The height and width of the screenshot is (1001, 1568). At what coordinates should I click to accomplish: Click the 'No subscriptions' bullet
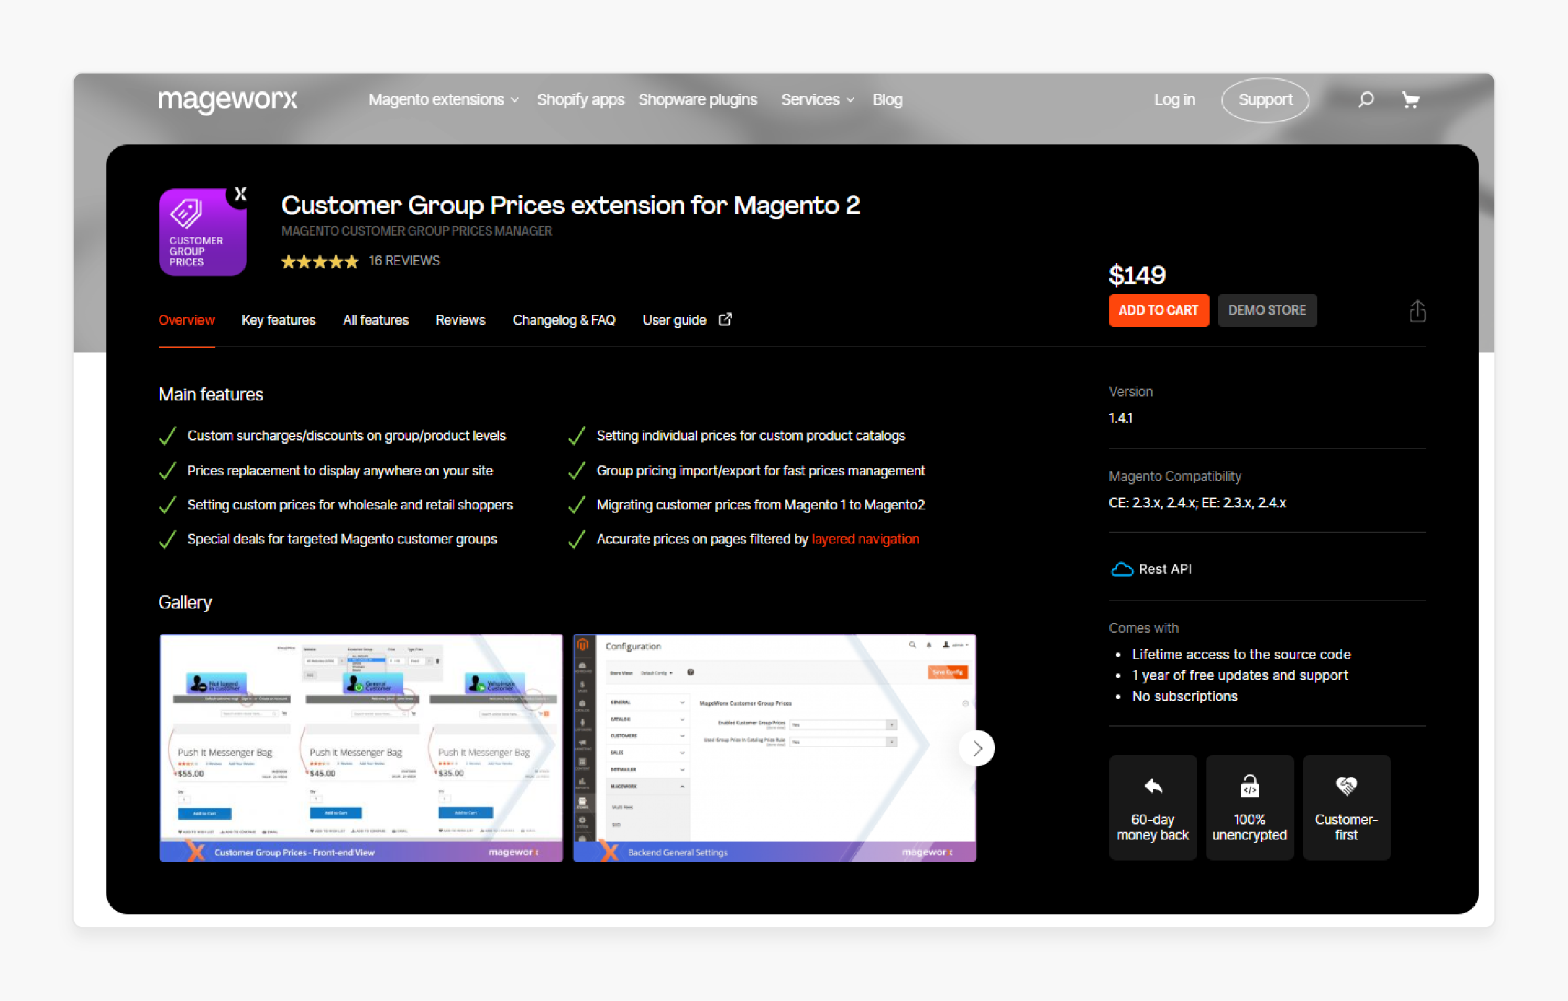(x=1185, y=696)
